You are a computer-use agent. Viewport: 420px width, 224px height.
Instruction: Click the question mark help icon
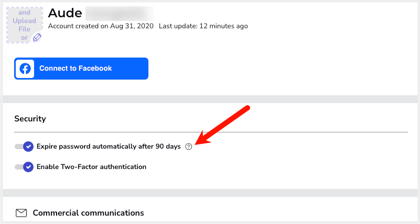tap(189, 147)
